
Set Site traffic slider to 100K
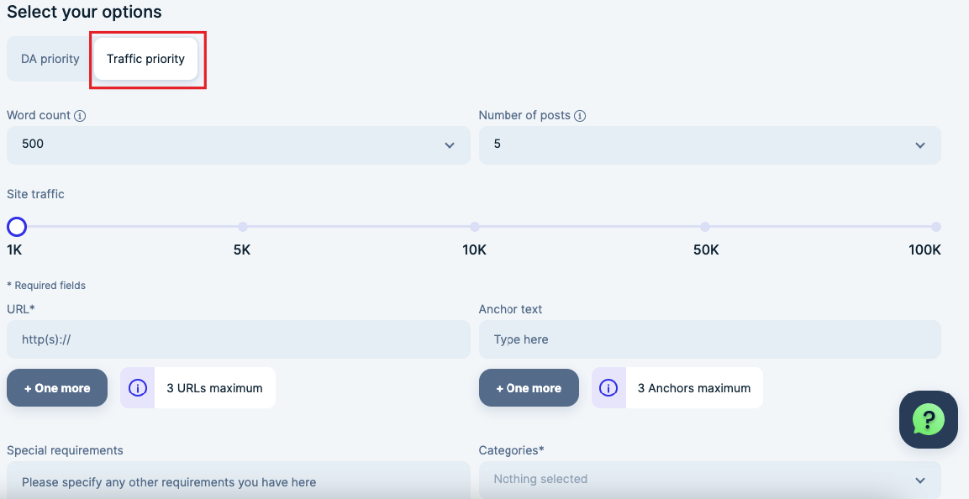(935, 227)
